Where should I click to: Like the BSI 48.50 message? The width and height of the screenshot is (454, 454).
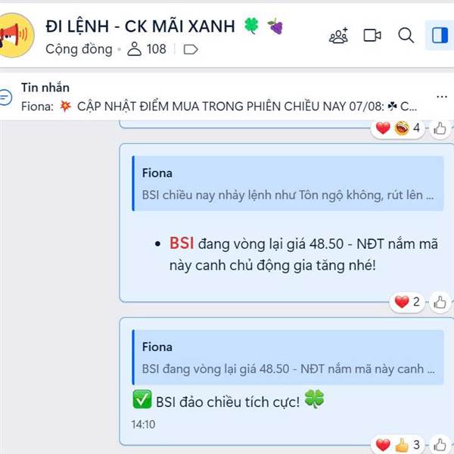pos(440,303)
